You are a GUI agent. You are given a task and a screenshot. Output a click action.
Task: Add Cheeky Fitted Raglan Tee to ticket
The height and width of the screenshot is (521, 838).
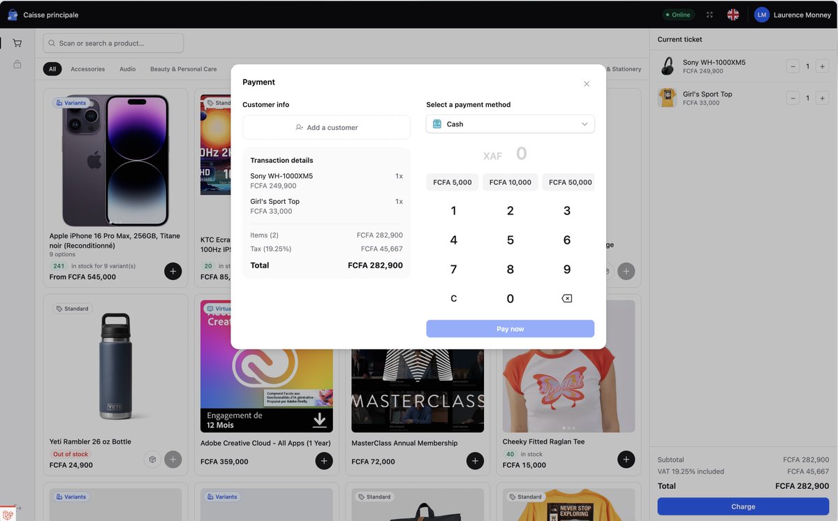coord(626,459)
